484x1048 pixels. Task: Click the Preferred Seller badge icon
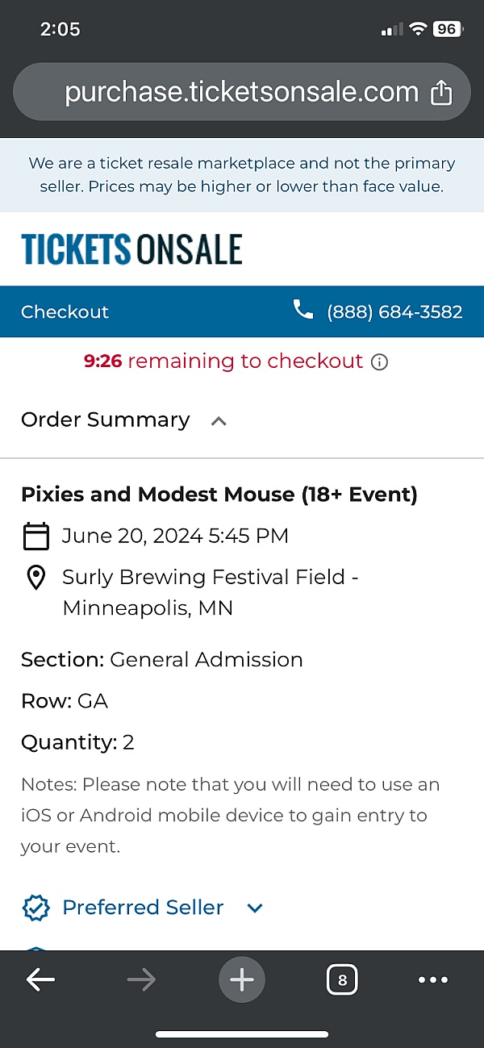click(x=35, y=908)
